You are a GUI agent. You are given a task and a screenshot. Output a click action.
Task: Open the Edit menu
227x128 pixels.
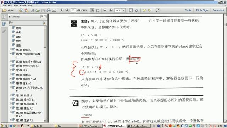point(10,6)
